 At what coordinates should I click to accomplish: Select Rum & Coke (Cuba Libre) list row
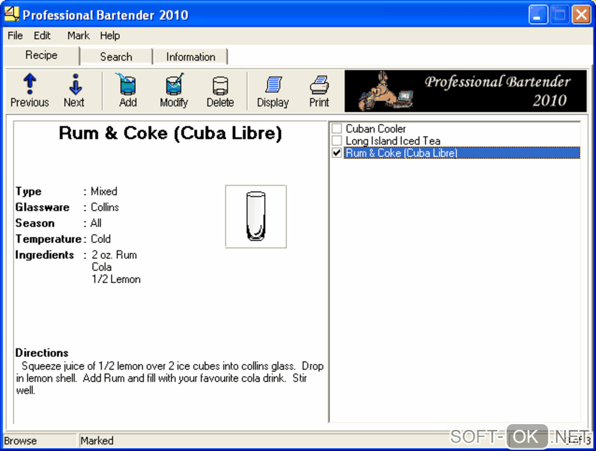(x=462, y=153)
